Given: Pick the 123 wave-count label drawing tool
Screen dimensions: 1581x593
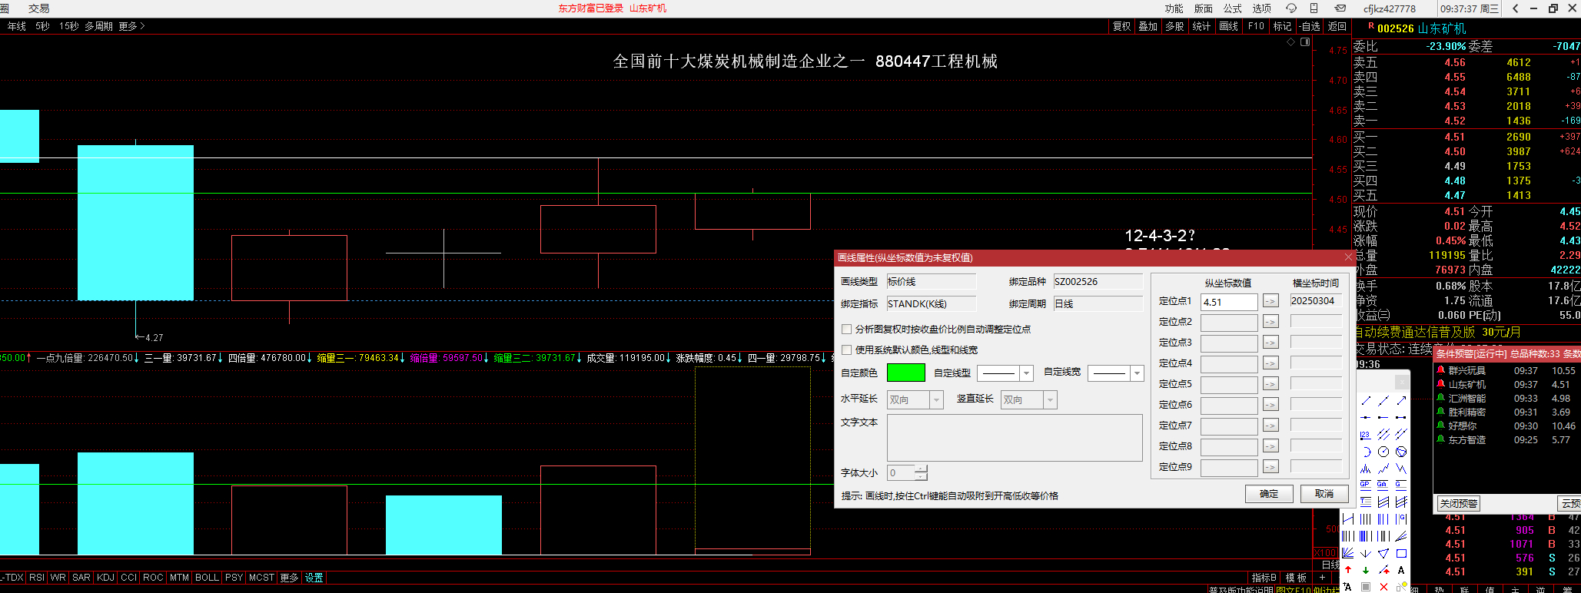Looking at the screenshot, I should [1365, 435].
